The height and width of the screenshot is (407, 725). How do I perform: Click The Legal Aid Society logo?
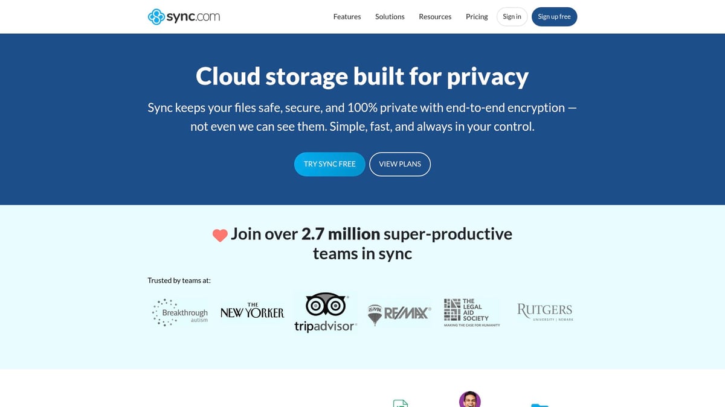point(471,312)
